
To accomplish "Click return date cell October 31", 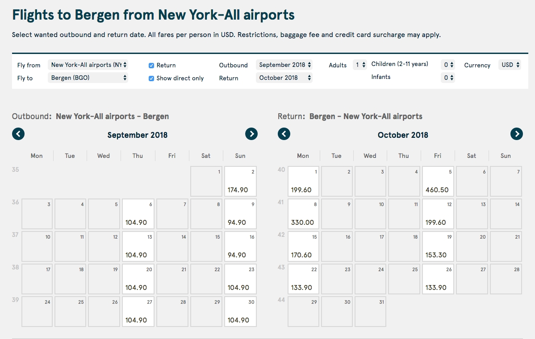I will pyautogui.click(x=371, y=311).
